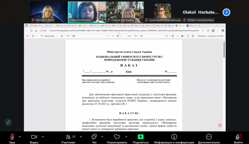The width and height of the screenshot is (249, 144).
Task: Unmute microphone with the Звук button
Action: coord(12,139)
